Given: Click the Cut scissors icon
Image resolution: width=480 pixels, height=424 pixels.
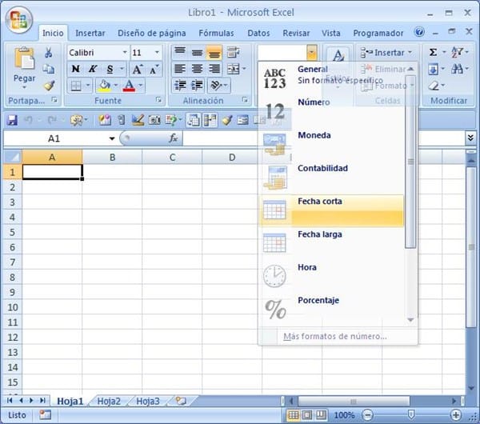Looking at the screenshot, I should pos(48,53).
